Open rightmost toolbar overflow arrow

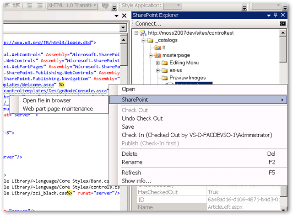[285, 8]
